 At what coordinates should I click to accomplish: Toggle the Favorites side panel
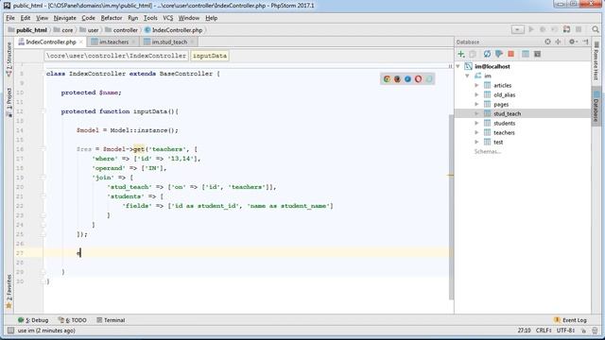tap(9, 292)
